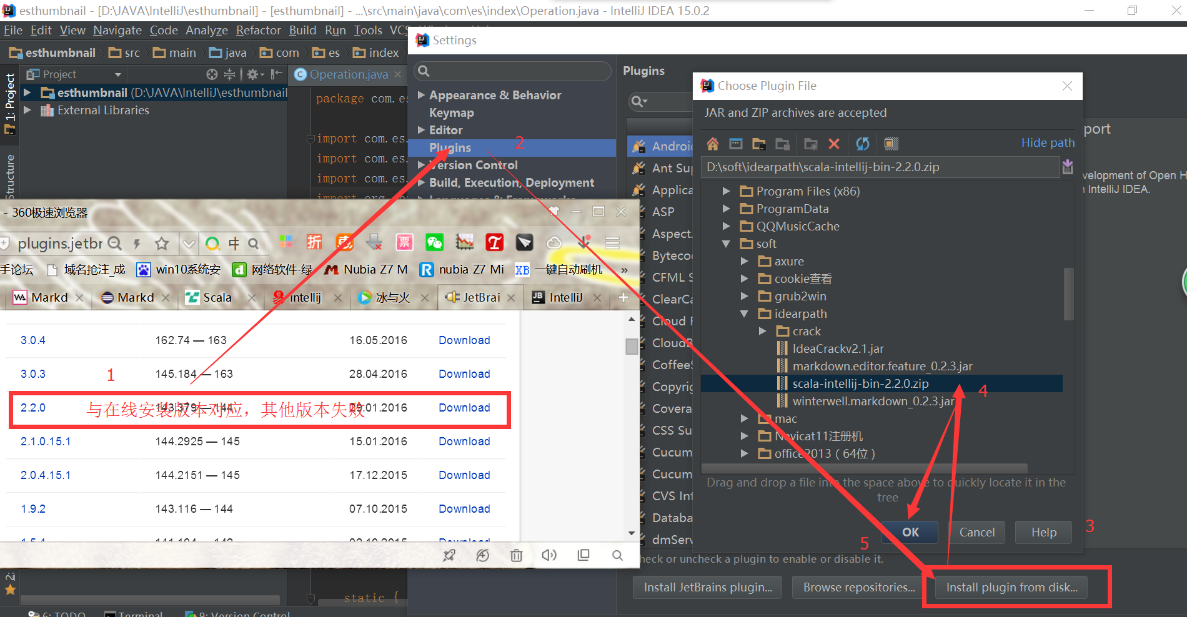Click scroll-from-source target icon in Project panel

212,74
